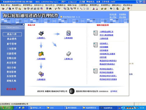This screenshot has width=146, height=110.
Task: Select 胎号管理 in the left sidebar
Action: [12, 44]
